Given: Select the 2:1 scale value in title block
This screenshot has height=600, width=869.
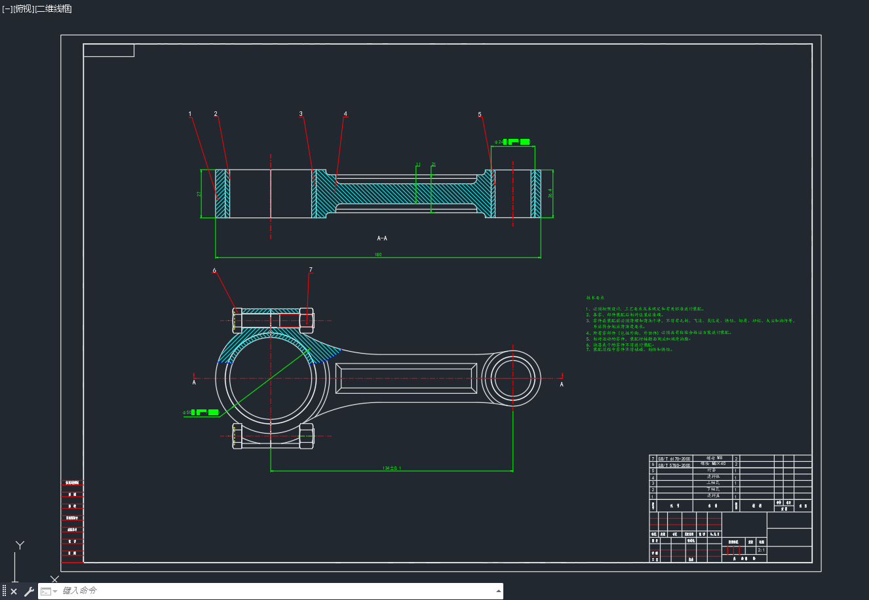Looking at the screenshot, I should click(761, 550).
